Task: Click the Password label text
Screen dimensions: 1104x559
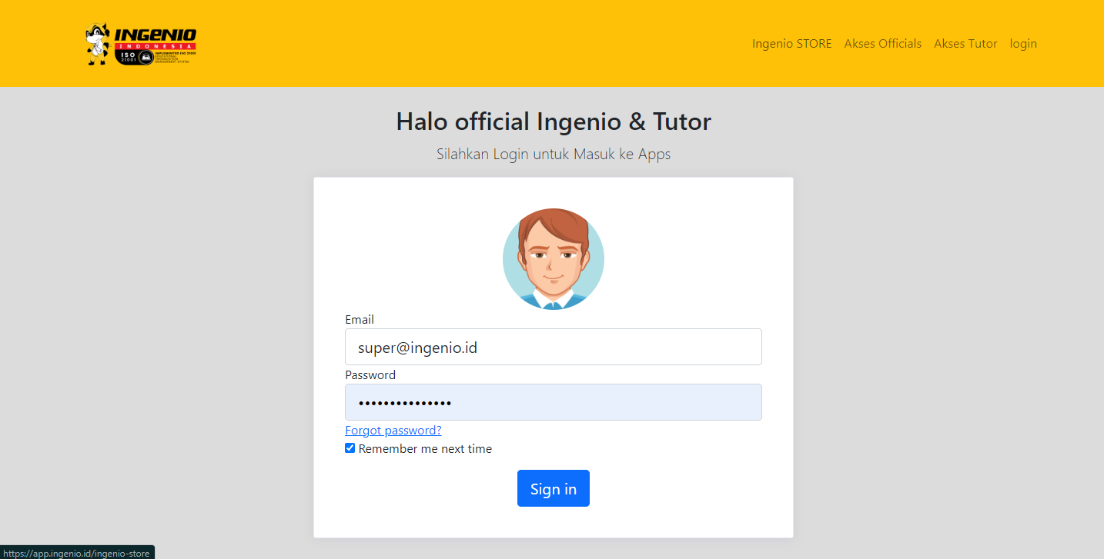Action: point(370,375)
